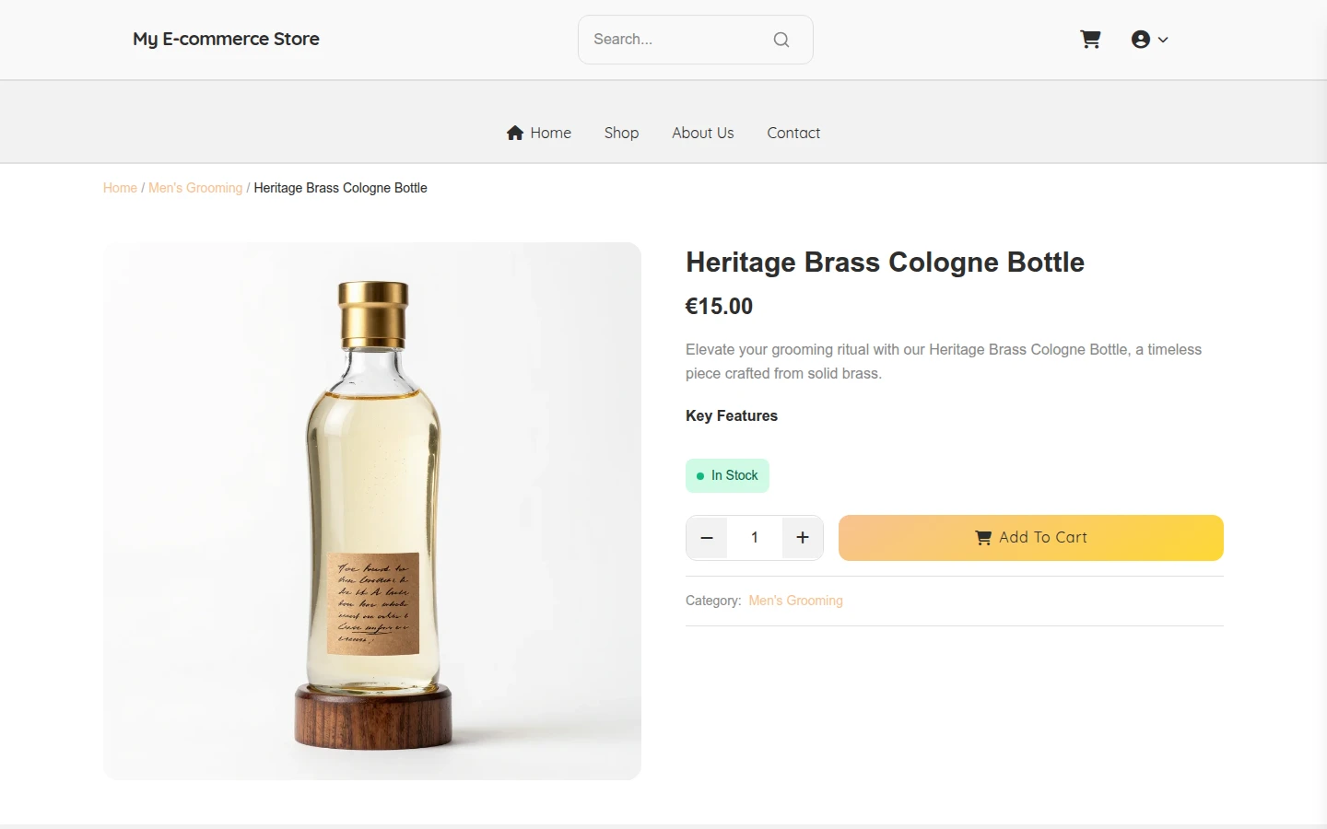Open the Men's Grooming breadcrumb link
Screen dimensions: 1327x829
coord(195,188)
